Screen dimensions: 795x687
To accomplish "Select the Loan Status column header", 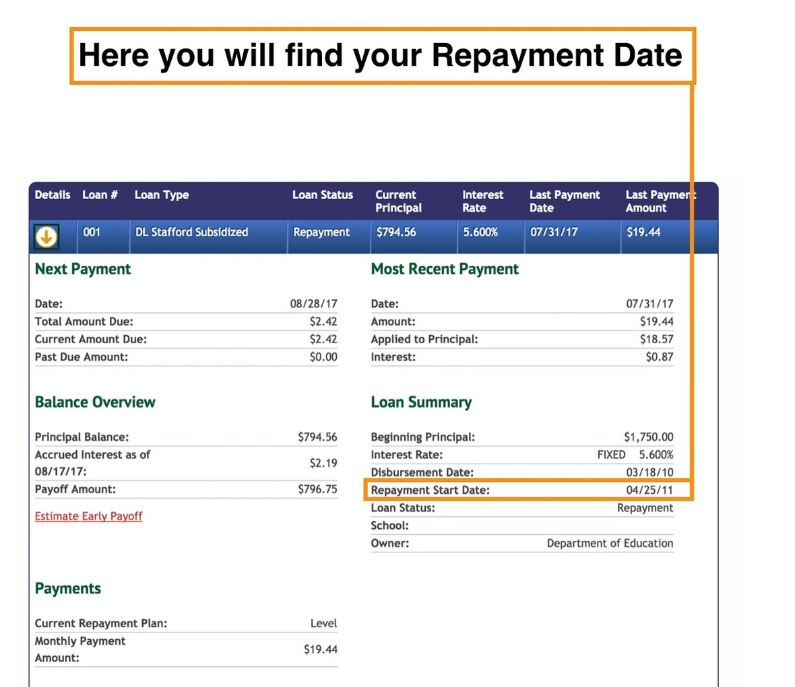I will pos(323,195).
